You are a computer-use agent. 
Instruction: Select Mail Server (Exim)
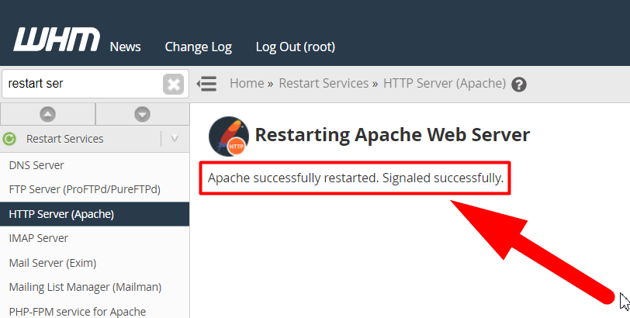(95, 263)
